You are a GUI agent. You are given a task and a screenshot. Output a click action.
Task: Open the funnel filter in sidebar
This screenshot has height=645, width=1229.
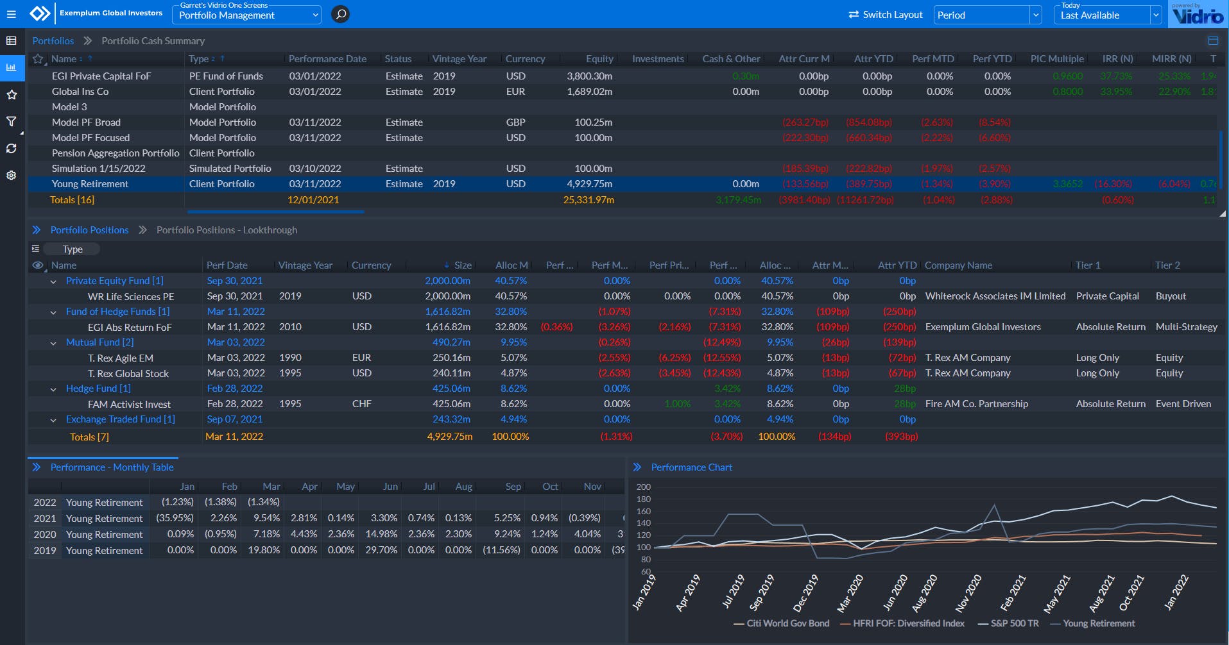11,121
